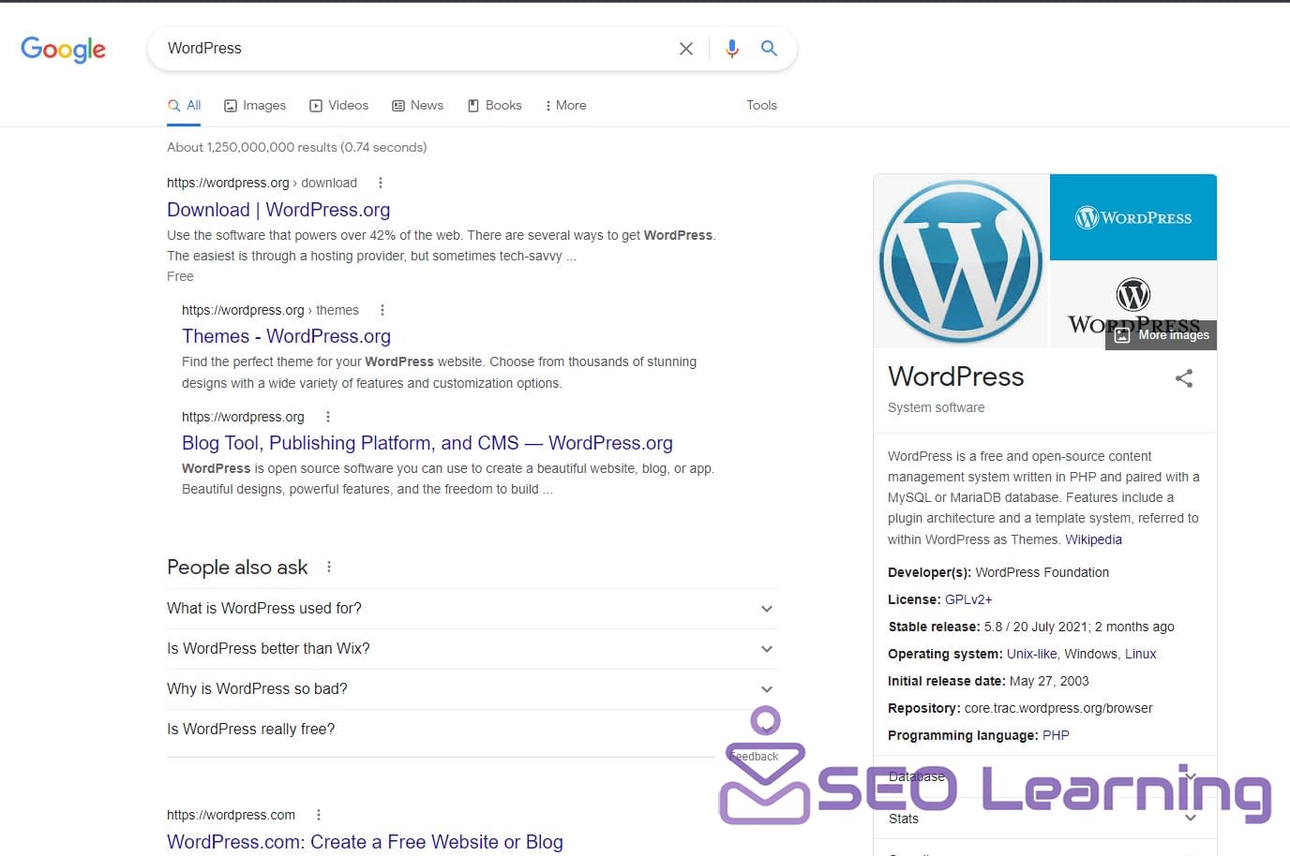This screenshot has height=856, width=1290.
Task: Expand the Stats section in knowledge panel
Action: pyautogui.click(x=1044, y=819)
